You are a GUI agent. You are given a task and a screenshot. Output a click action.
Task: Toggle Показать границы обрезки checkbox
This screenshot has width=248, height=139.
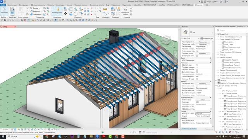[x=197, y=68]
